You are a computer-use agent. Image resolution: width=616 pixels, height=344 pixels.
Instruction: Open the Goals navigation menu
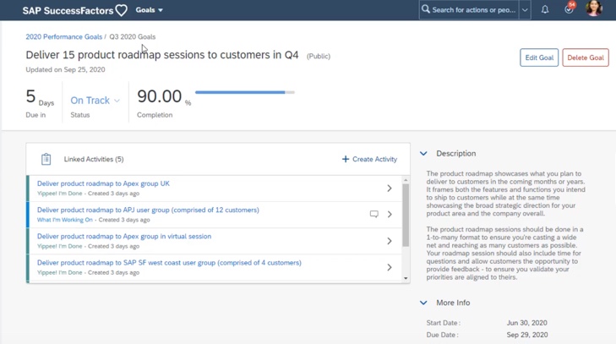150,10
